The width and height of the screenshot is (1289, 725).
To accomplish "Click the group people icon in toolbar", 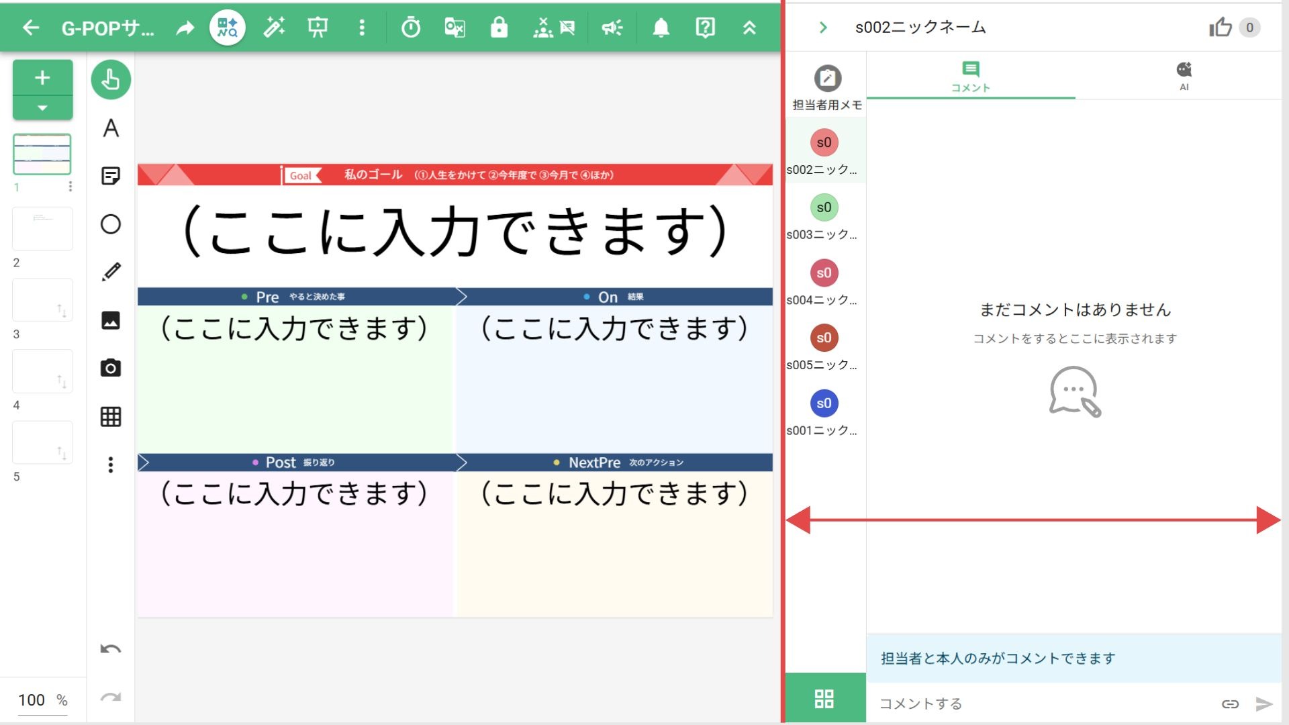I will (x=542, y=28).
